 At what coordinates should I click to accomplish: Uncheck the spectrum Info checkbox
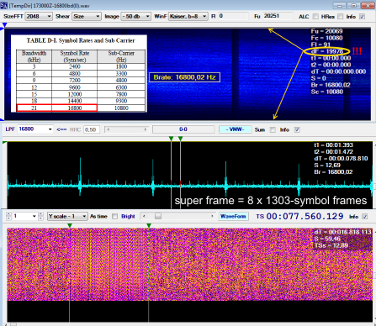[x=363, y=17]
